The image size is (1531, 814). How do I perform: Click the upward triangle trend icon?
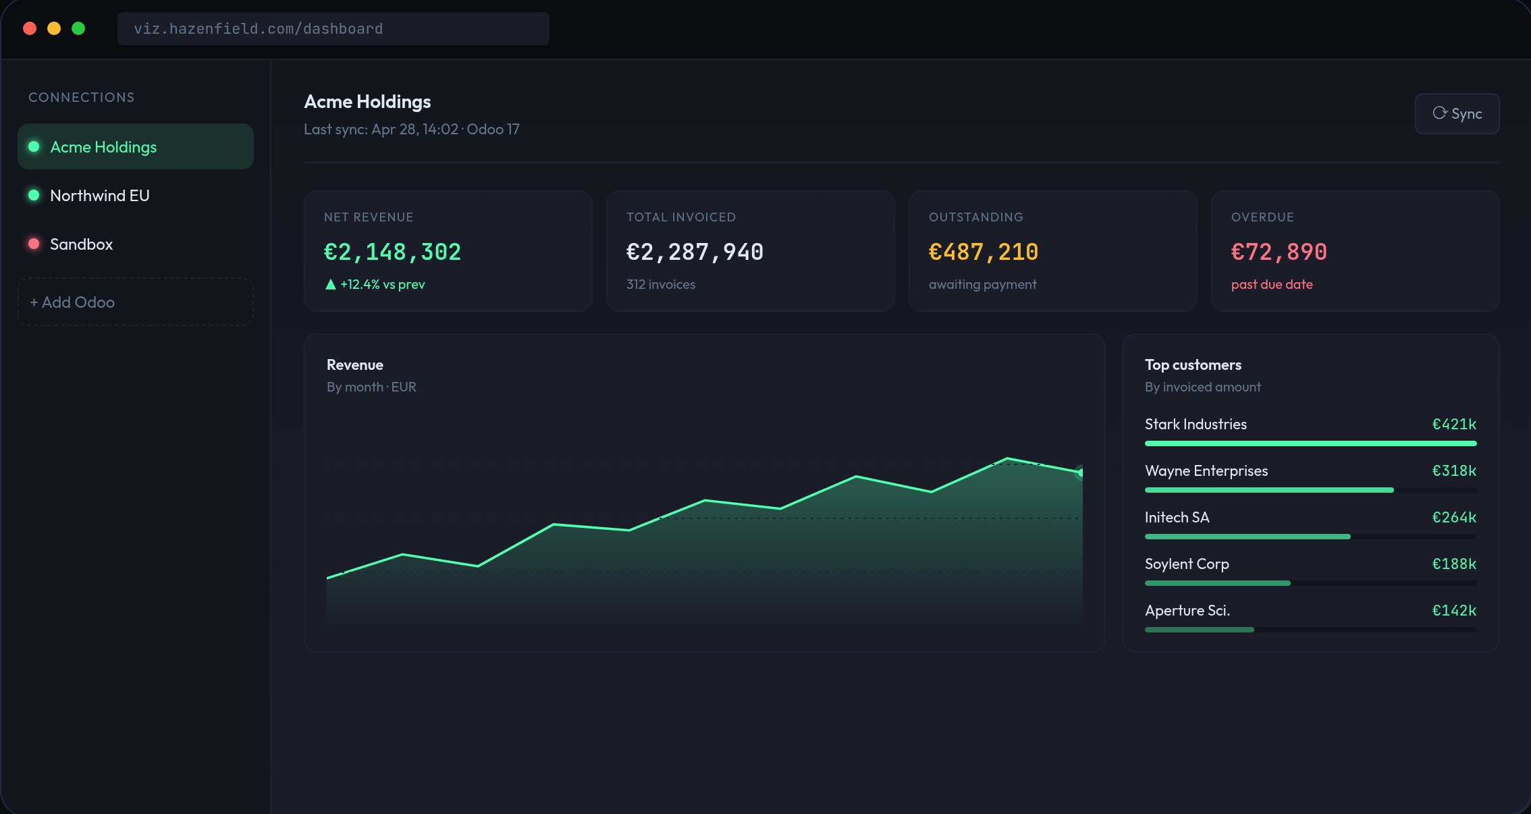tap(331, 284)
